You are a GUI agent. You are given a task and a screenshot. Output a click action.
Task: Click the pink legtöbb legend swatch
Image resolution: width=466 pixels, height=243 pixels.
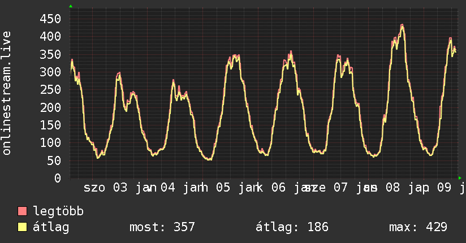click(x=22, y=211)
